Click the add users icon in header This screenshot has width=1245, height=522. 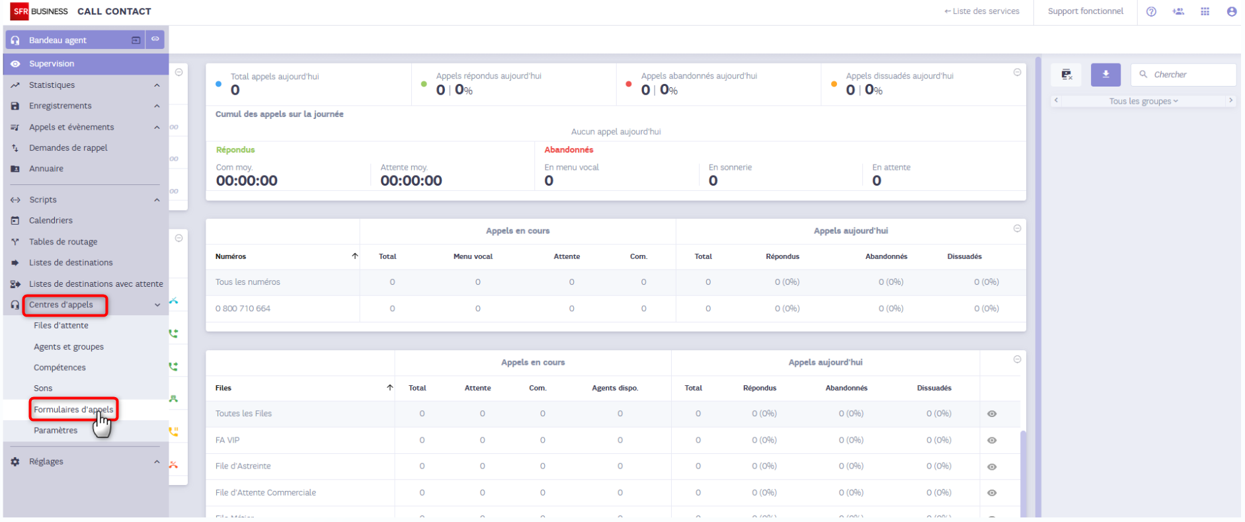tap(1178, 11)
